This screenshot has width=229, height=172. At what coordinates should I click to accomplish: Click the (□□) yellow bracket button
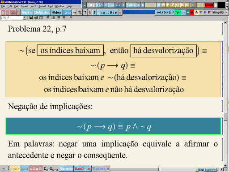(x=15, y=169)
